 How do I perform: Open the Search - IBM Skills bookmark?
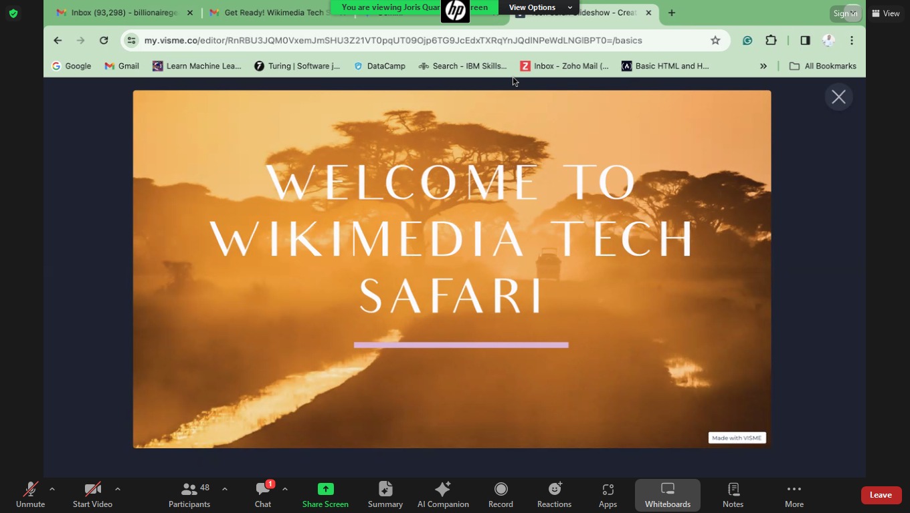click(x=462, y=65)
